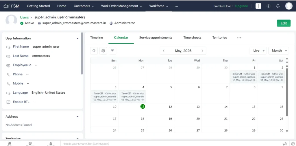Screen dimensions: 296x146
Task: Click the Smart Chat input field
Action: click(x=171, y=144)
